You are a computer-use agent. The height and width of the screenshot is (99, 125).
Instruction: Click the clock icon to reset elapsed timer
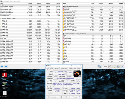[x=110, y=67]
